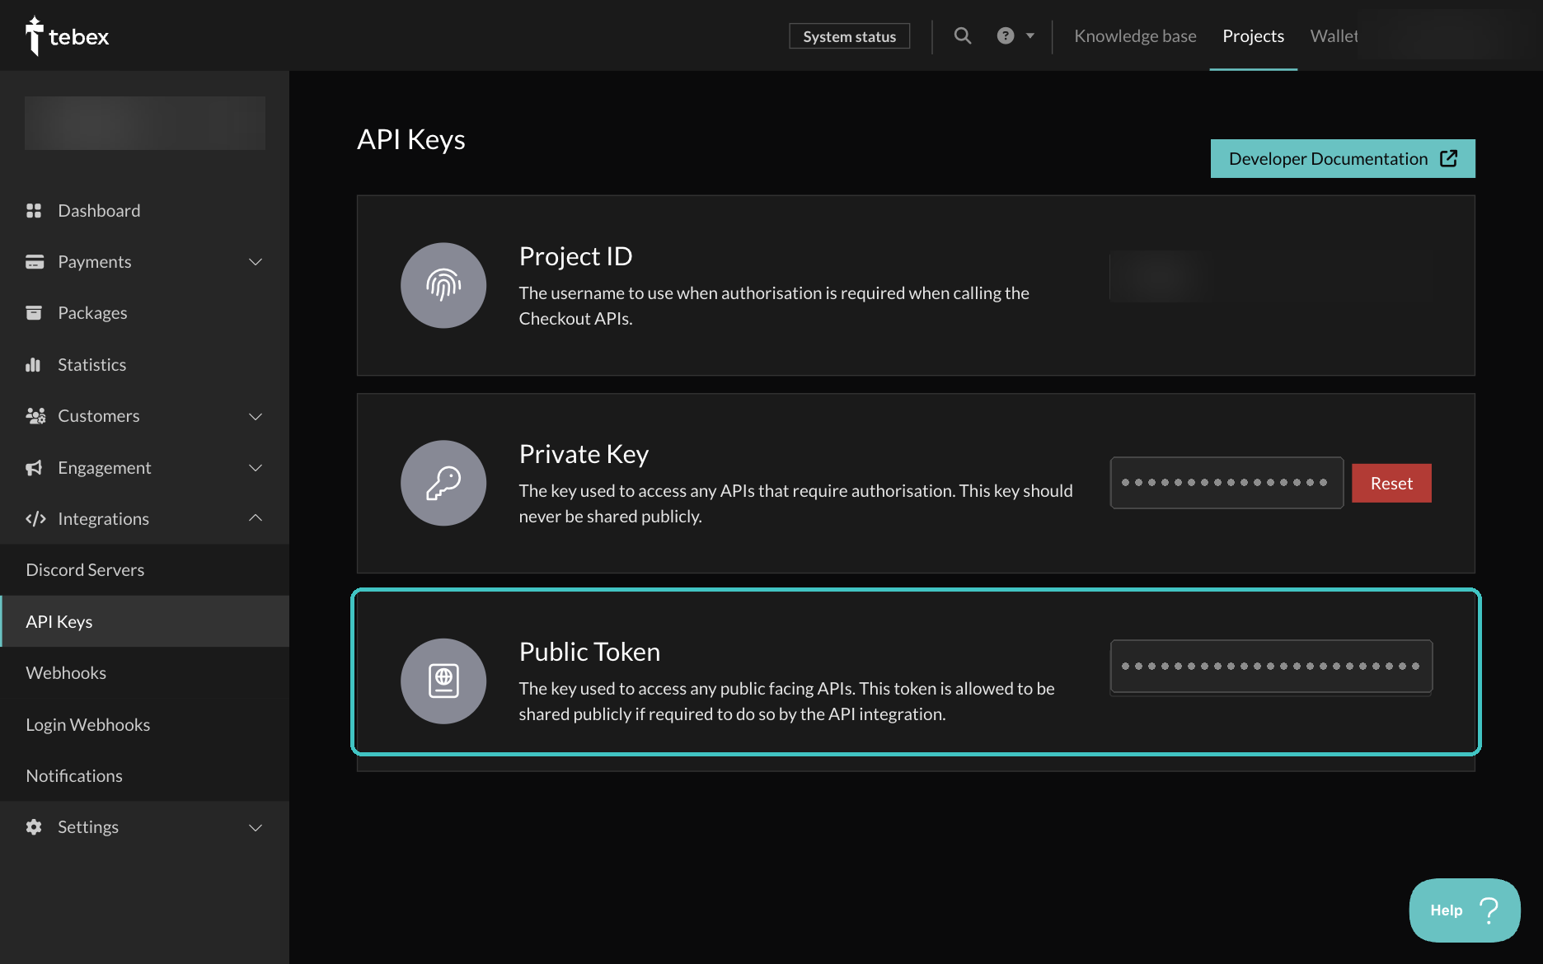Click the Tebex logo

click(x=67, y=36)
